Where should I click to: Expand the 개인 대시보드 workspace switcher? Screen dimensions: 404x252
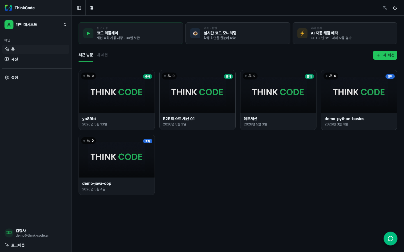coord(36,25)
